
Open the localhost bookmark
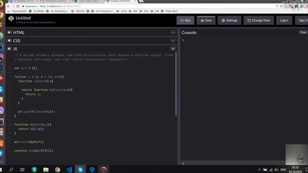point(37,11)
